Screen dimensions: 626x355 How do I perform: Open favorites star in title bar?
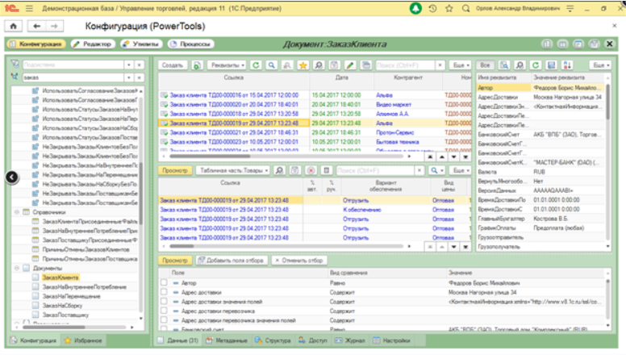449,8
